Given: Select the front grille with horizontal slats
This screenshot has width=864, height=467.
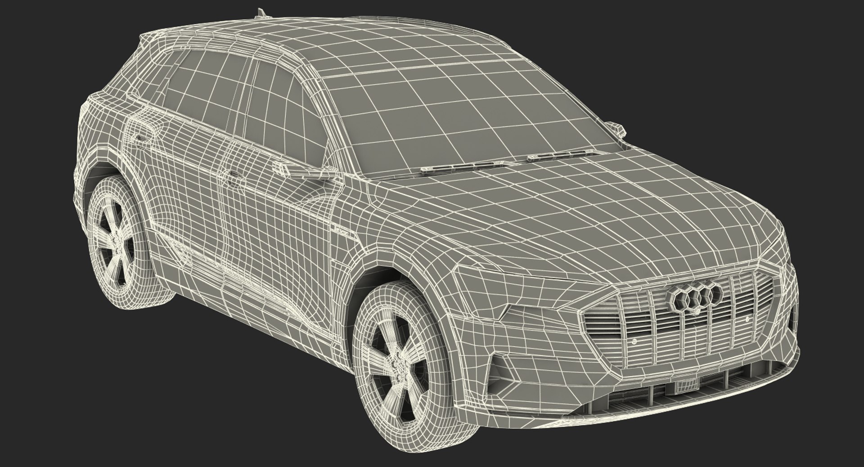Looking at the screenshot, I should point(679,319).
